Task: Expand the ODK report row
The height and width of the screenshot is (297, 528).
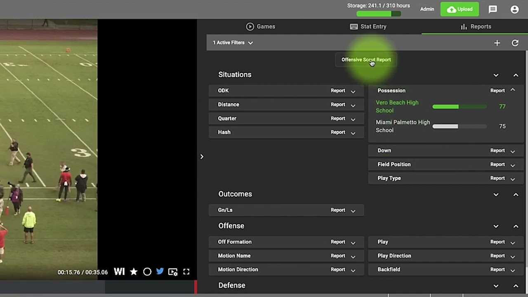Action: 353,91
